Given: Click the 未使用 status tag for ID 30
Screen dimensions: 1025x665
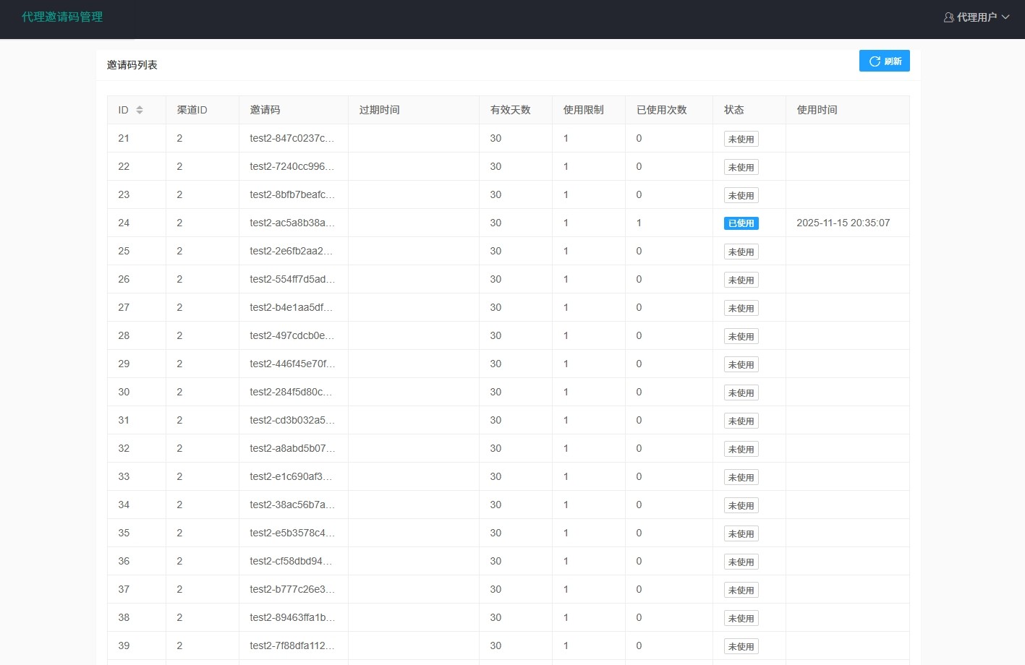Looking at the screenshot, I should (741, 392).
